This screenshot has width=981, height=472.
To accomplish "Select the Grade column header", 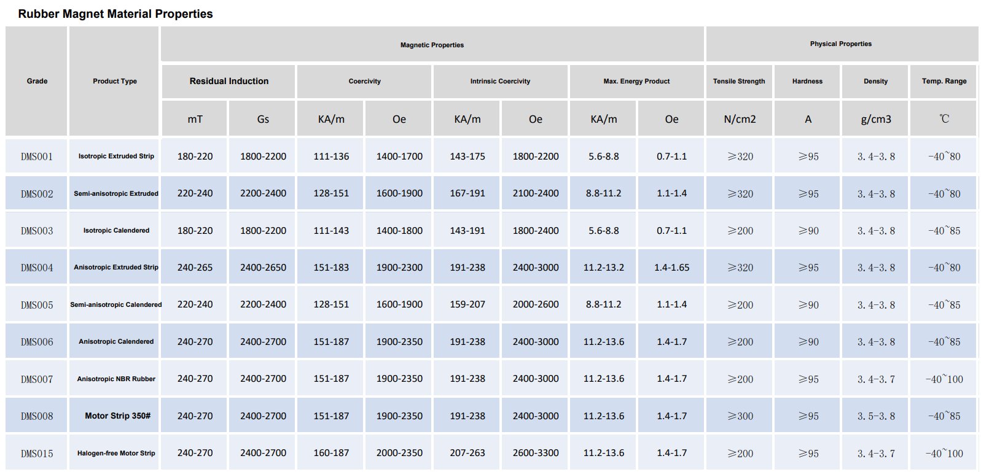I will [x=37, y=81].
